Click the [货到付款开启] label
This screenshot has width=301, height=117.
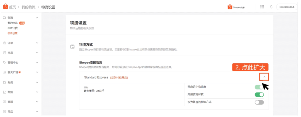click(119, 78)
